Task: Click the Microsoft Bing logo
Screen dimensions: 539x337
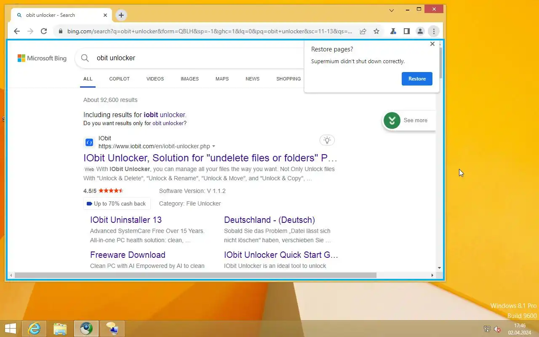Action: 42,58
